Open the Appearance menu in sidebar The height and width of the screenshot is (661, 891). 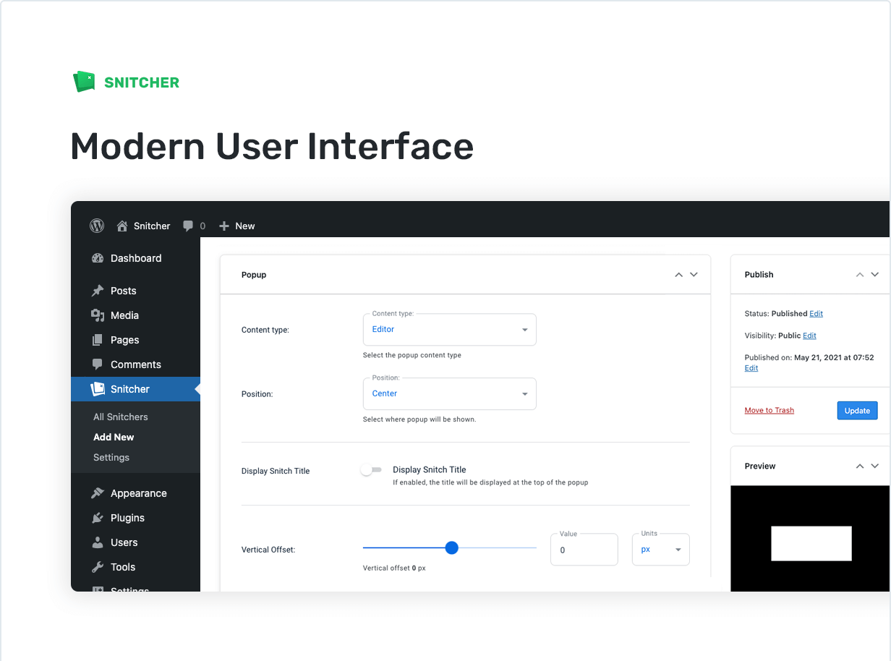[136, 493]
